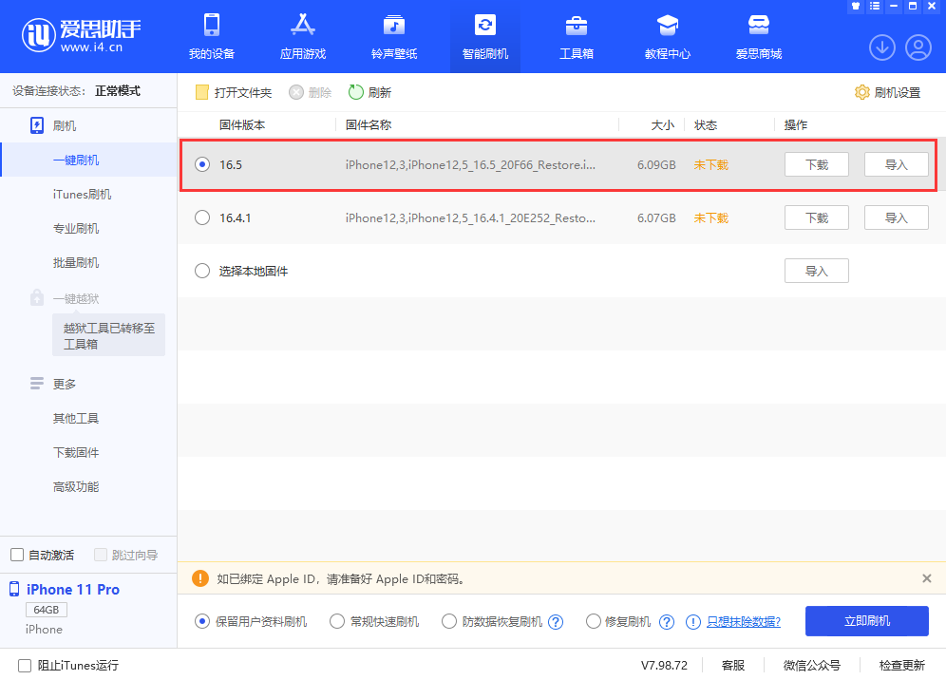This screenshot has height=680, width=946.
Task: Click the 6.07GB size cell
Action: pyautogui.click(x=656, y=217)
